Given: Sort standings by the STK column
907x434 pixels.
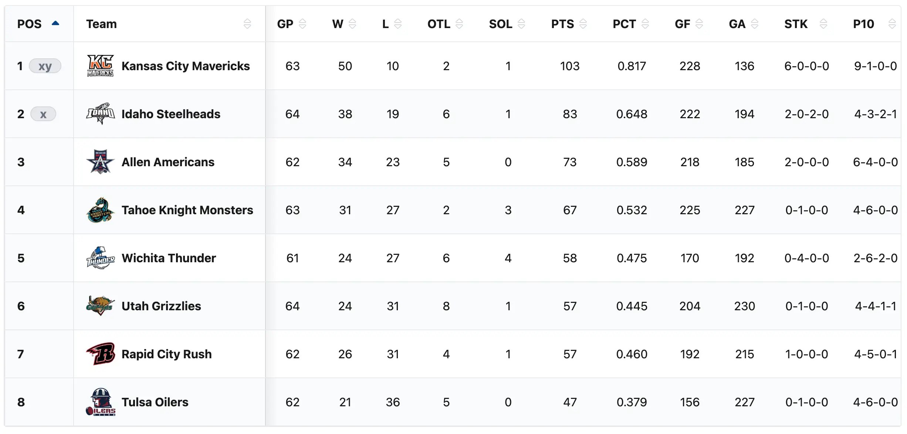Looking at the screenshot, I should click(823, 24).
